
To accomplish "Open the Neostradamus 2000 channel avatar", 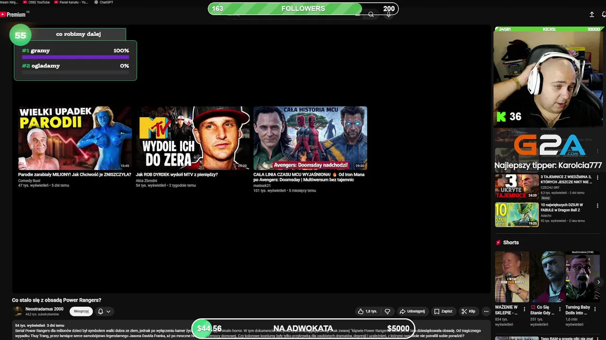I will click(18, 311).
